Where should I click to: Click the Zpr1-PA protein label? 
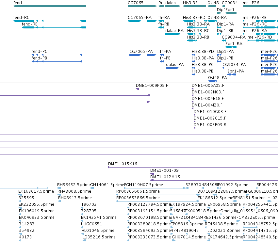point(236,71)
